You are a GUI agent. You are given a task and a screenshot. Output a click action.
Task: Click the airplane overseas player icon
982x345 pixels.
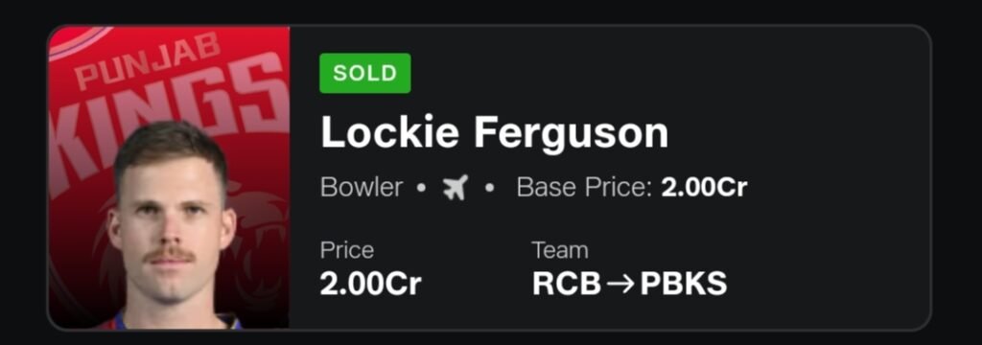click(456, 187)
